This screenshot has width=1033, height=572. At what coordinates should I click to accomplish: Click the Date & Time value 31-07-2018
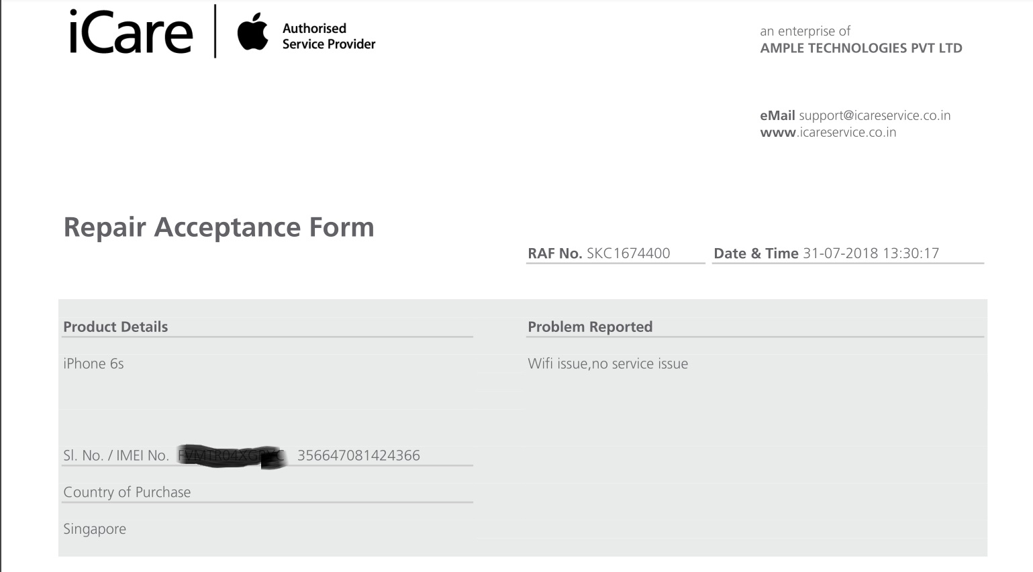coord(840,253)
